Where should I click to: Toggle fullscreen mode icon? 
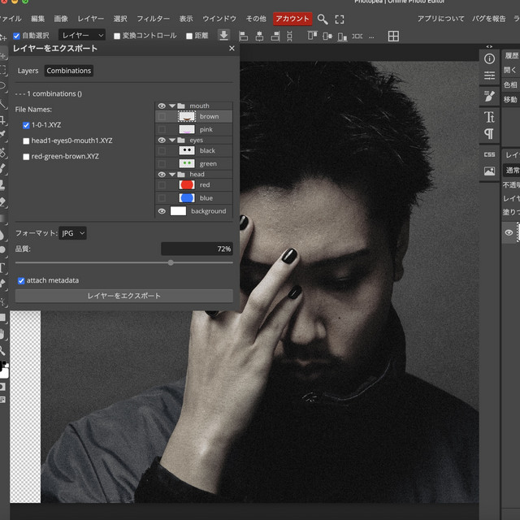tap(340, 19)
